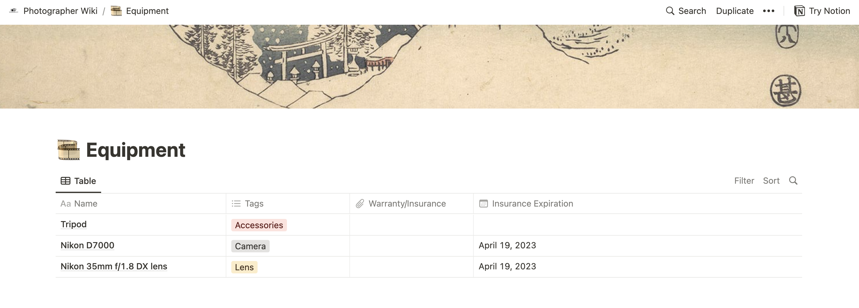
Task: Select the Table view tab
Action: tap(78, 181)
